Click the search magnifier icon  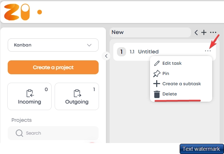click(x=19, y=133)
